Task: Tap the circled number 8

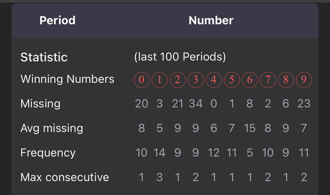Action: [286, 80]
